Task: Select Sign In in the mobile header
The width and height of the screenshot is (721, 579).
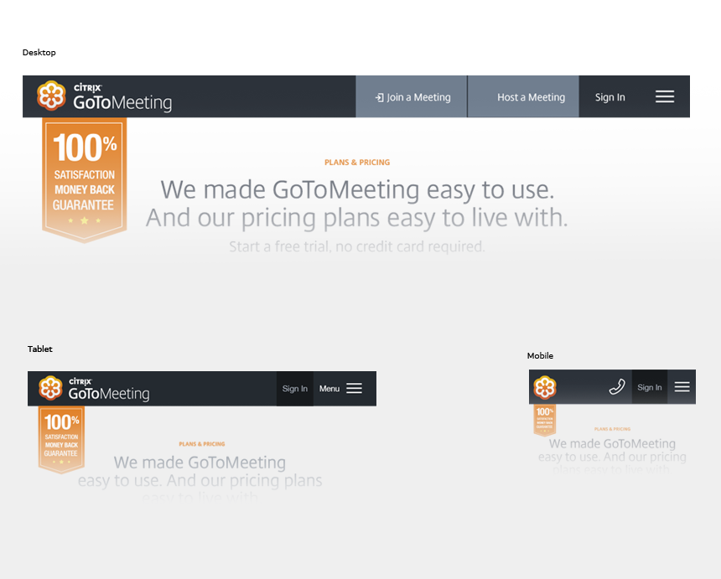Action: point(650,387)
